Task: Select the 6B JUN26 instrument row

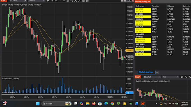Action: pyautogui.click(x=163, y=12)
